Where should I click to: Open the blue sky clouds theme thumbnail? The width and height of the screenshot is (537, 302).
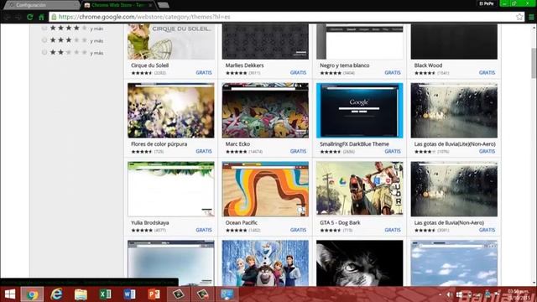pos(454,263)
